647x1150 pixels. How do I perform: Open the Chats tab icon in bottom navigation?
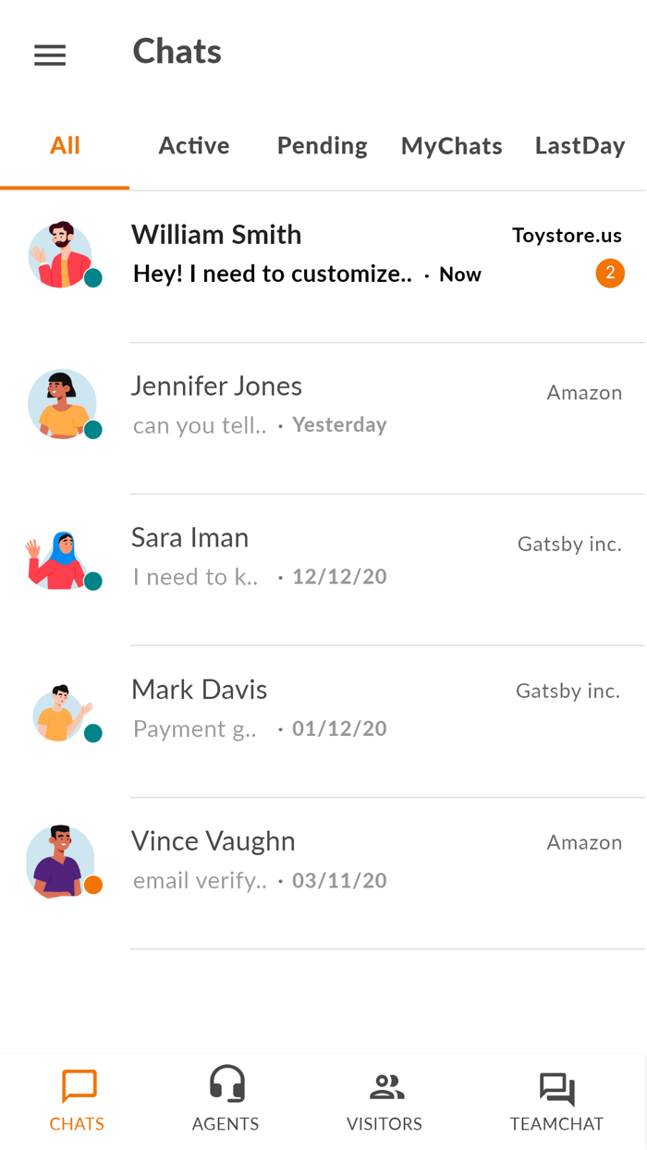78,1087
